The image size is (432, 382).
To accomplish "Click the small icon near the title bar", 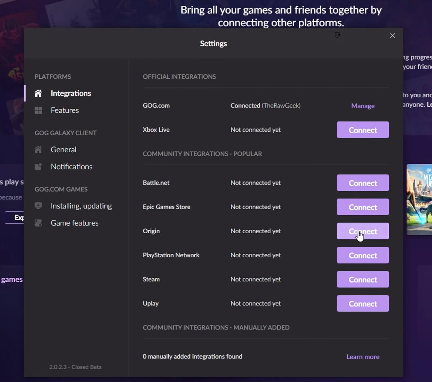I will (x=337, y=35).
